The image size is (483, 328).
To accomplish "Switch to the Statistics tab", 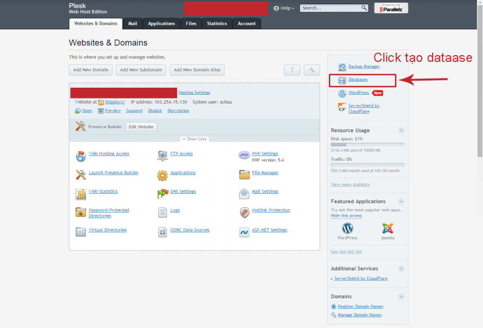I will click(217, 24).
